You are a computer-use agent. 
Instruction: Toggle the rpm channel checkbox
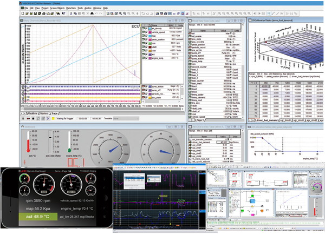(x=146, y=43)
